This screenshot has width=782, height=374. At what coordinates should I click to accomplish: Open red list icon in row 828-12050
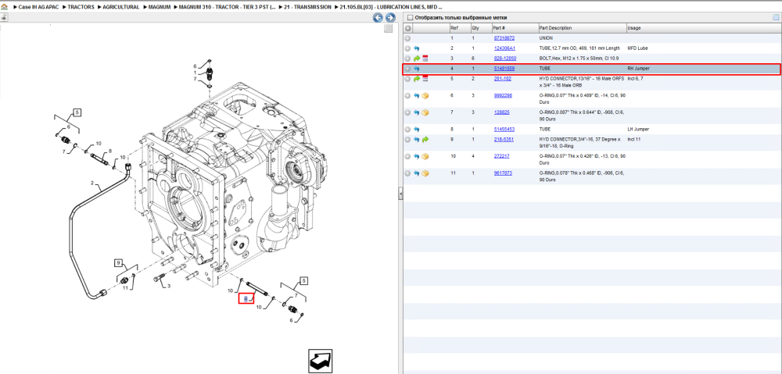pyautogui.click(x=425, y=59)
